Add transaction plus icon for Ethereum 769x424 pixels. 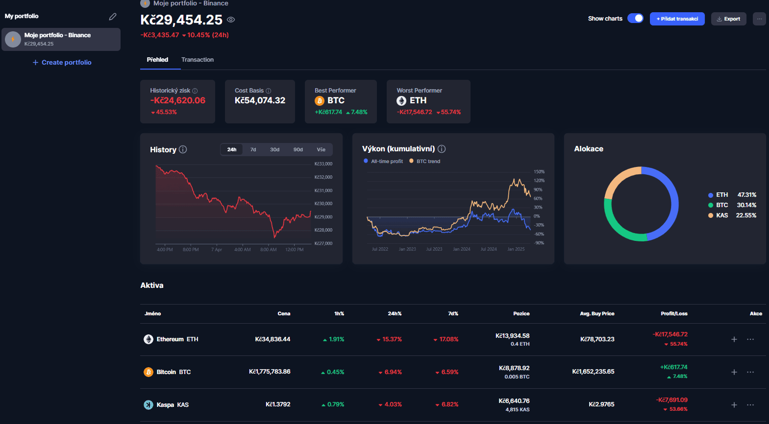(x=734, y=339)
